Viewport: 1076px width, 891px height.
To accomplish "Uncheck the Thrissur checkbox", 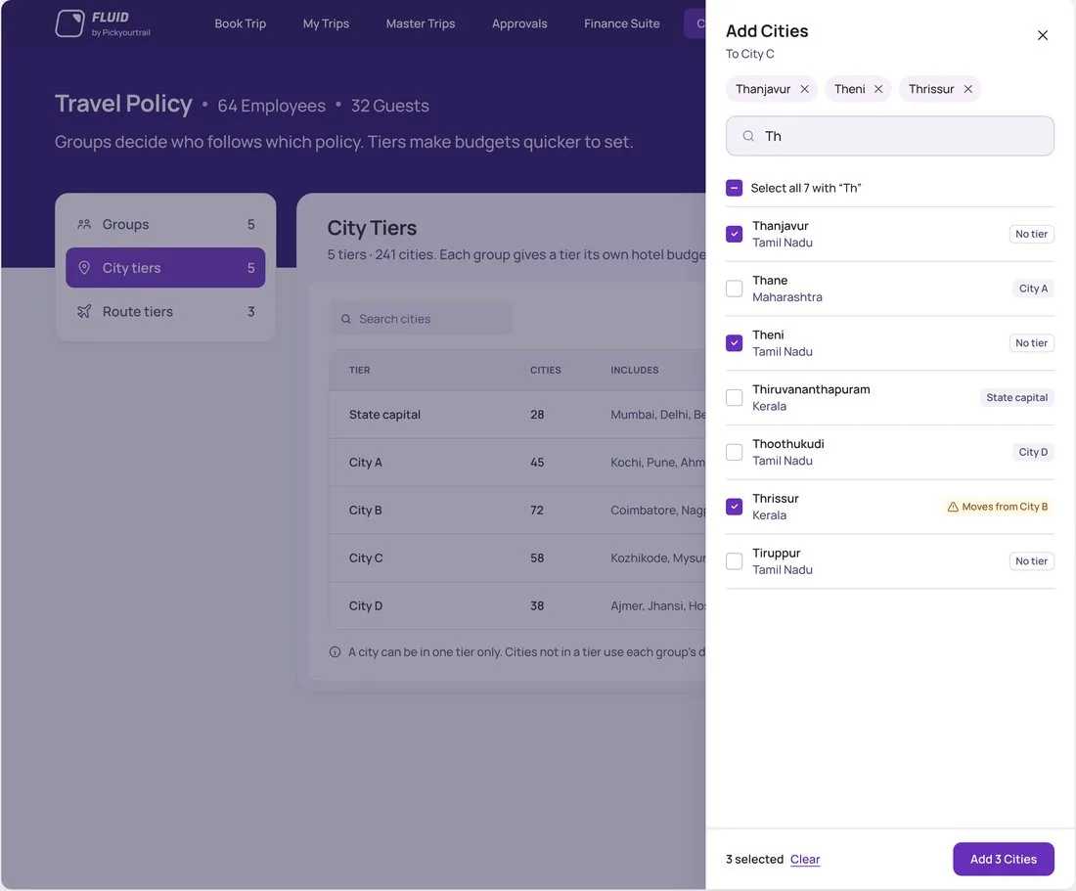I will click(735, 507).
